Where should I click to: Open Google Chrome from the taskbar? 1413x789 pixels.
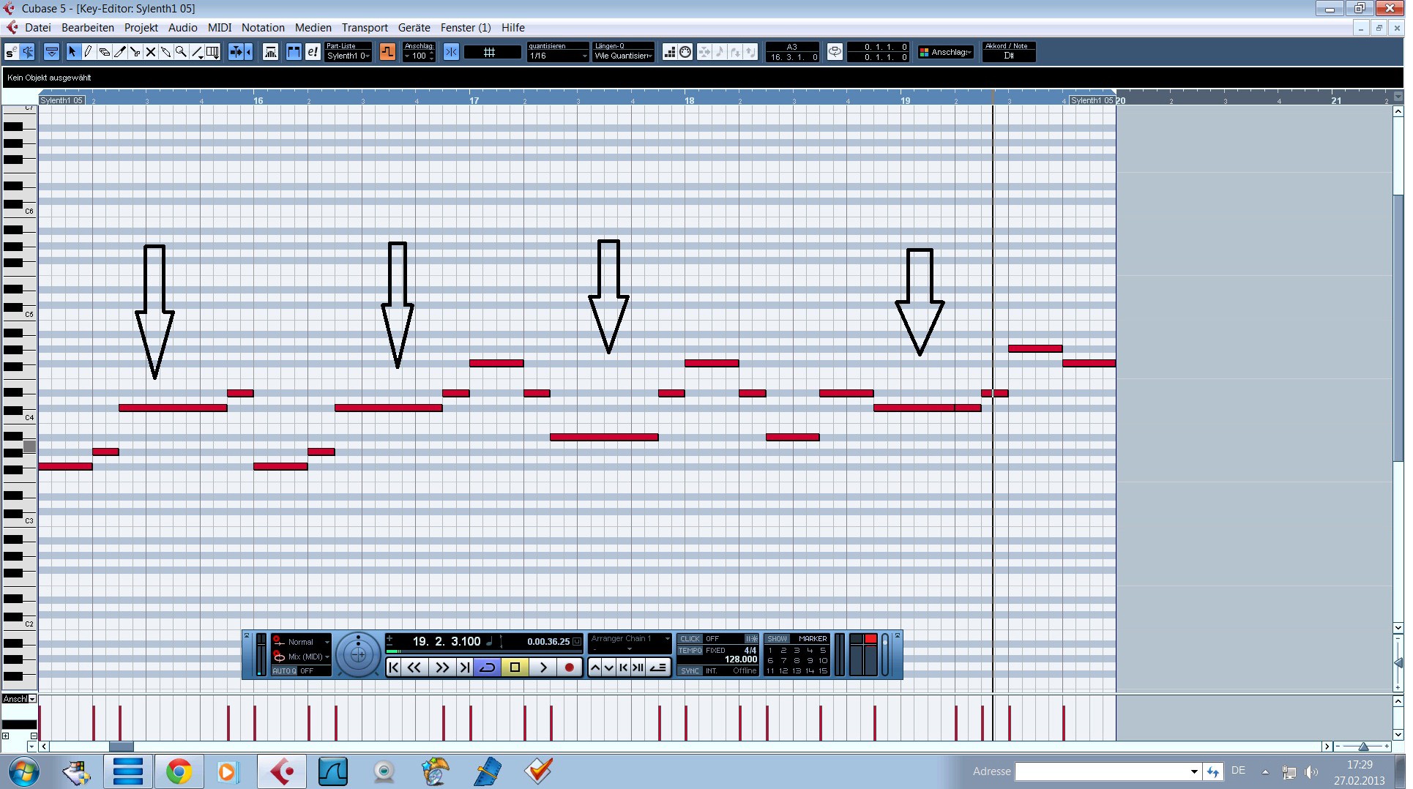coord(179,771)
